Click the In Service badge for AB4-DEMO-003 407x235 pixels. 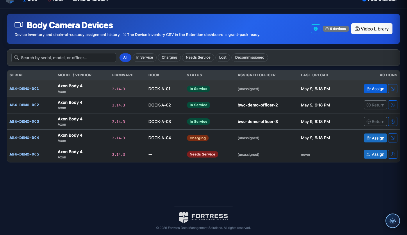[x=198, y=122]
